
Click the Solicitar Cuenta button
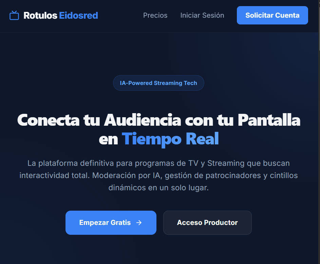272,15
